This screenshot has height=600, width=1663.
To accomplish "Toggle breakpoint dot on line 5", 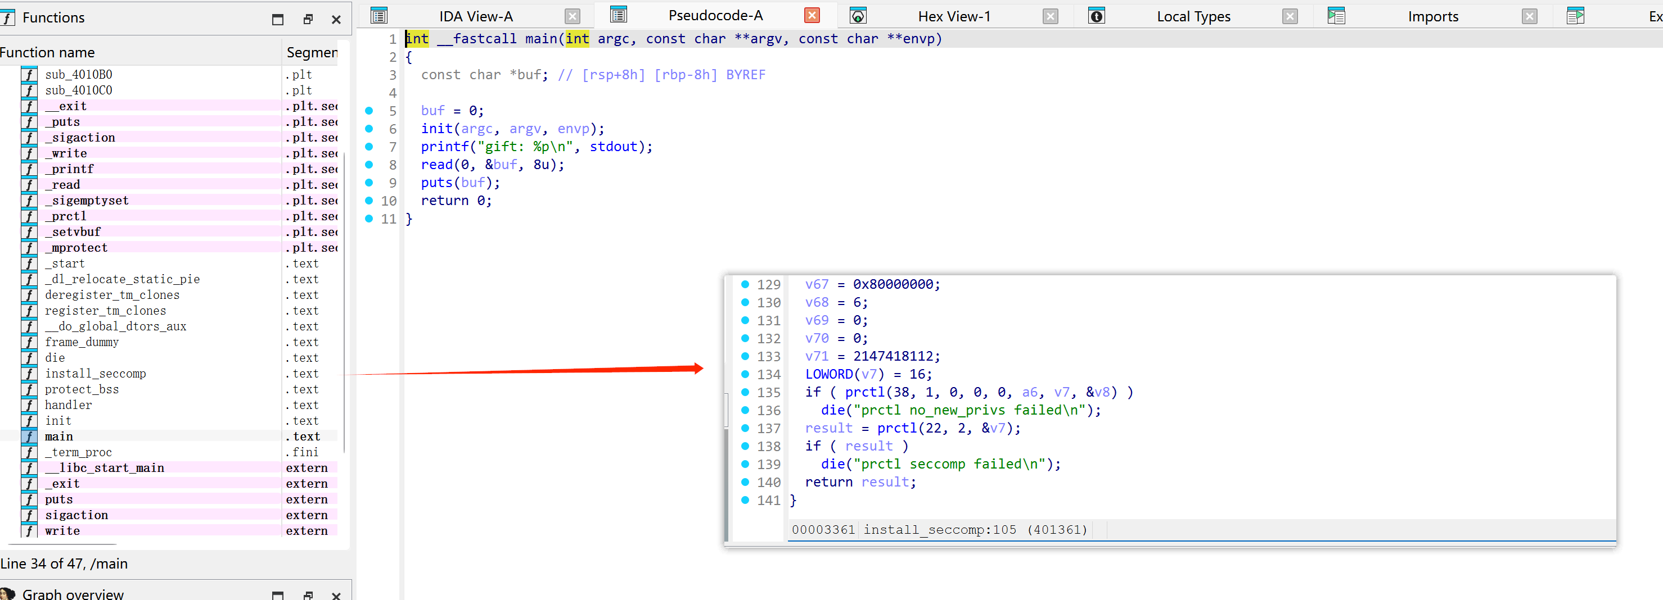I will coord(369,111).
